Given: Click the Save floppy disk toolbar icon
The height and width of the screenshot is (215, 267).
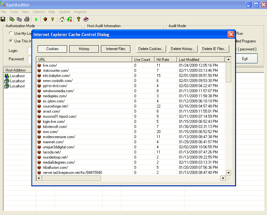Looking at the screenshot, I should 3,19.
